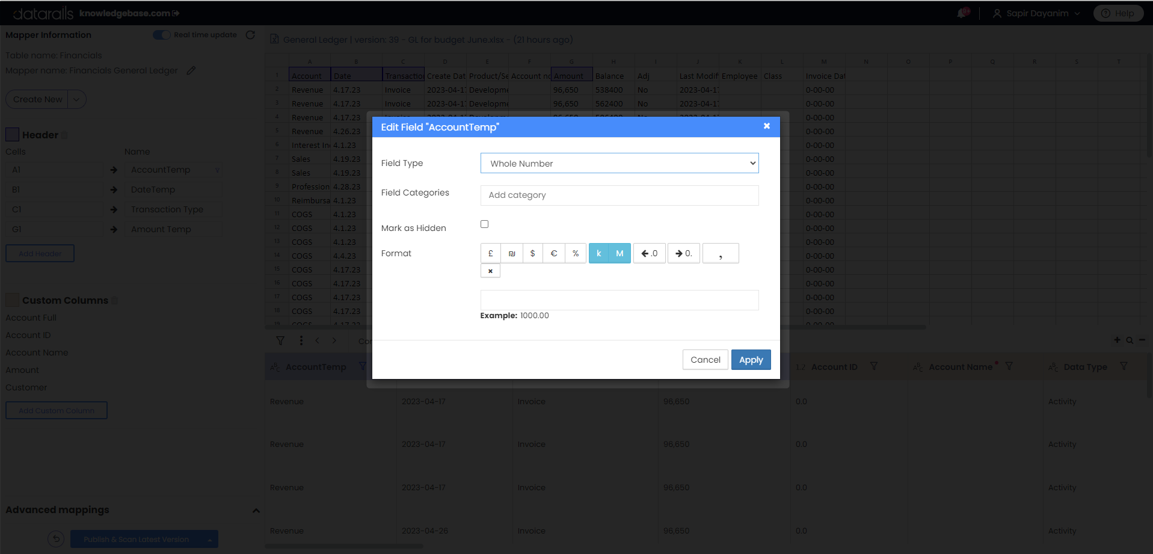Select Customer custom column
Viewport: 1153px width, 554px height.
pos(26,387)
